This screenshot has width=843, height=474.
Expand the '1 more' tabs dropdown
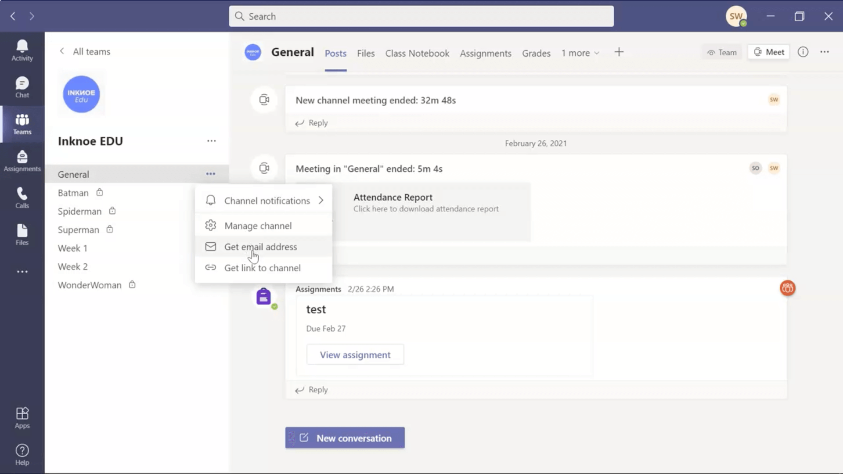point(579,53)
